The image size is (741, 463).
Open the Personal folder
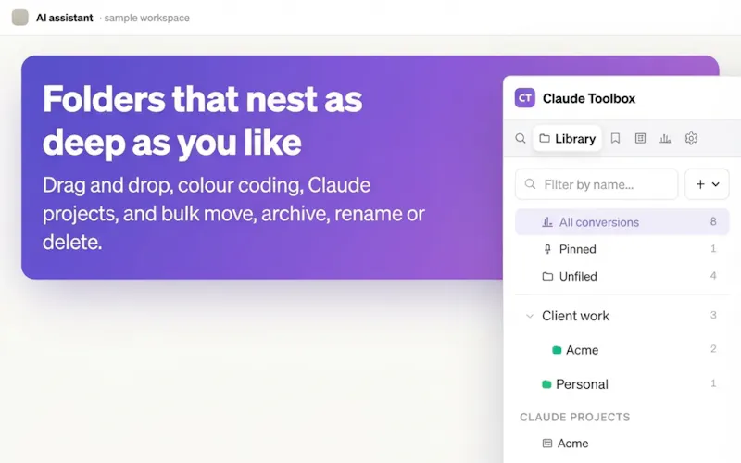pyautogui.click(x=622, y=384)
